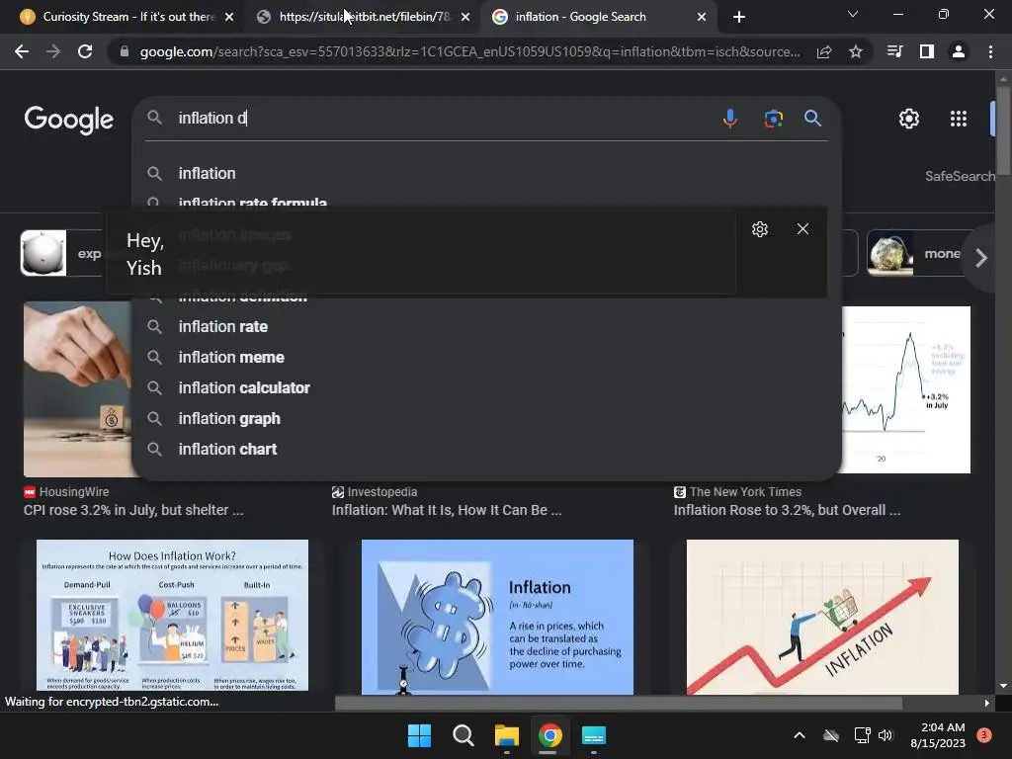This screenshot has height=759, width=1012.
Task: Select the 'exp' filter chip
Action: tap(62, 254)
